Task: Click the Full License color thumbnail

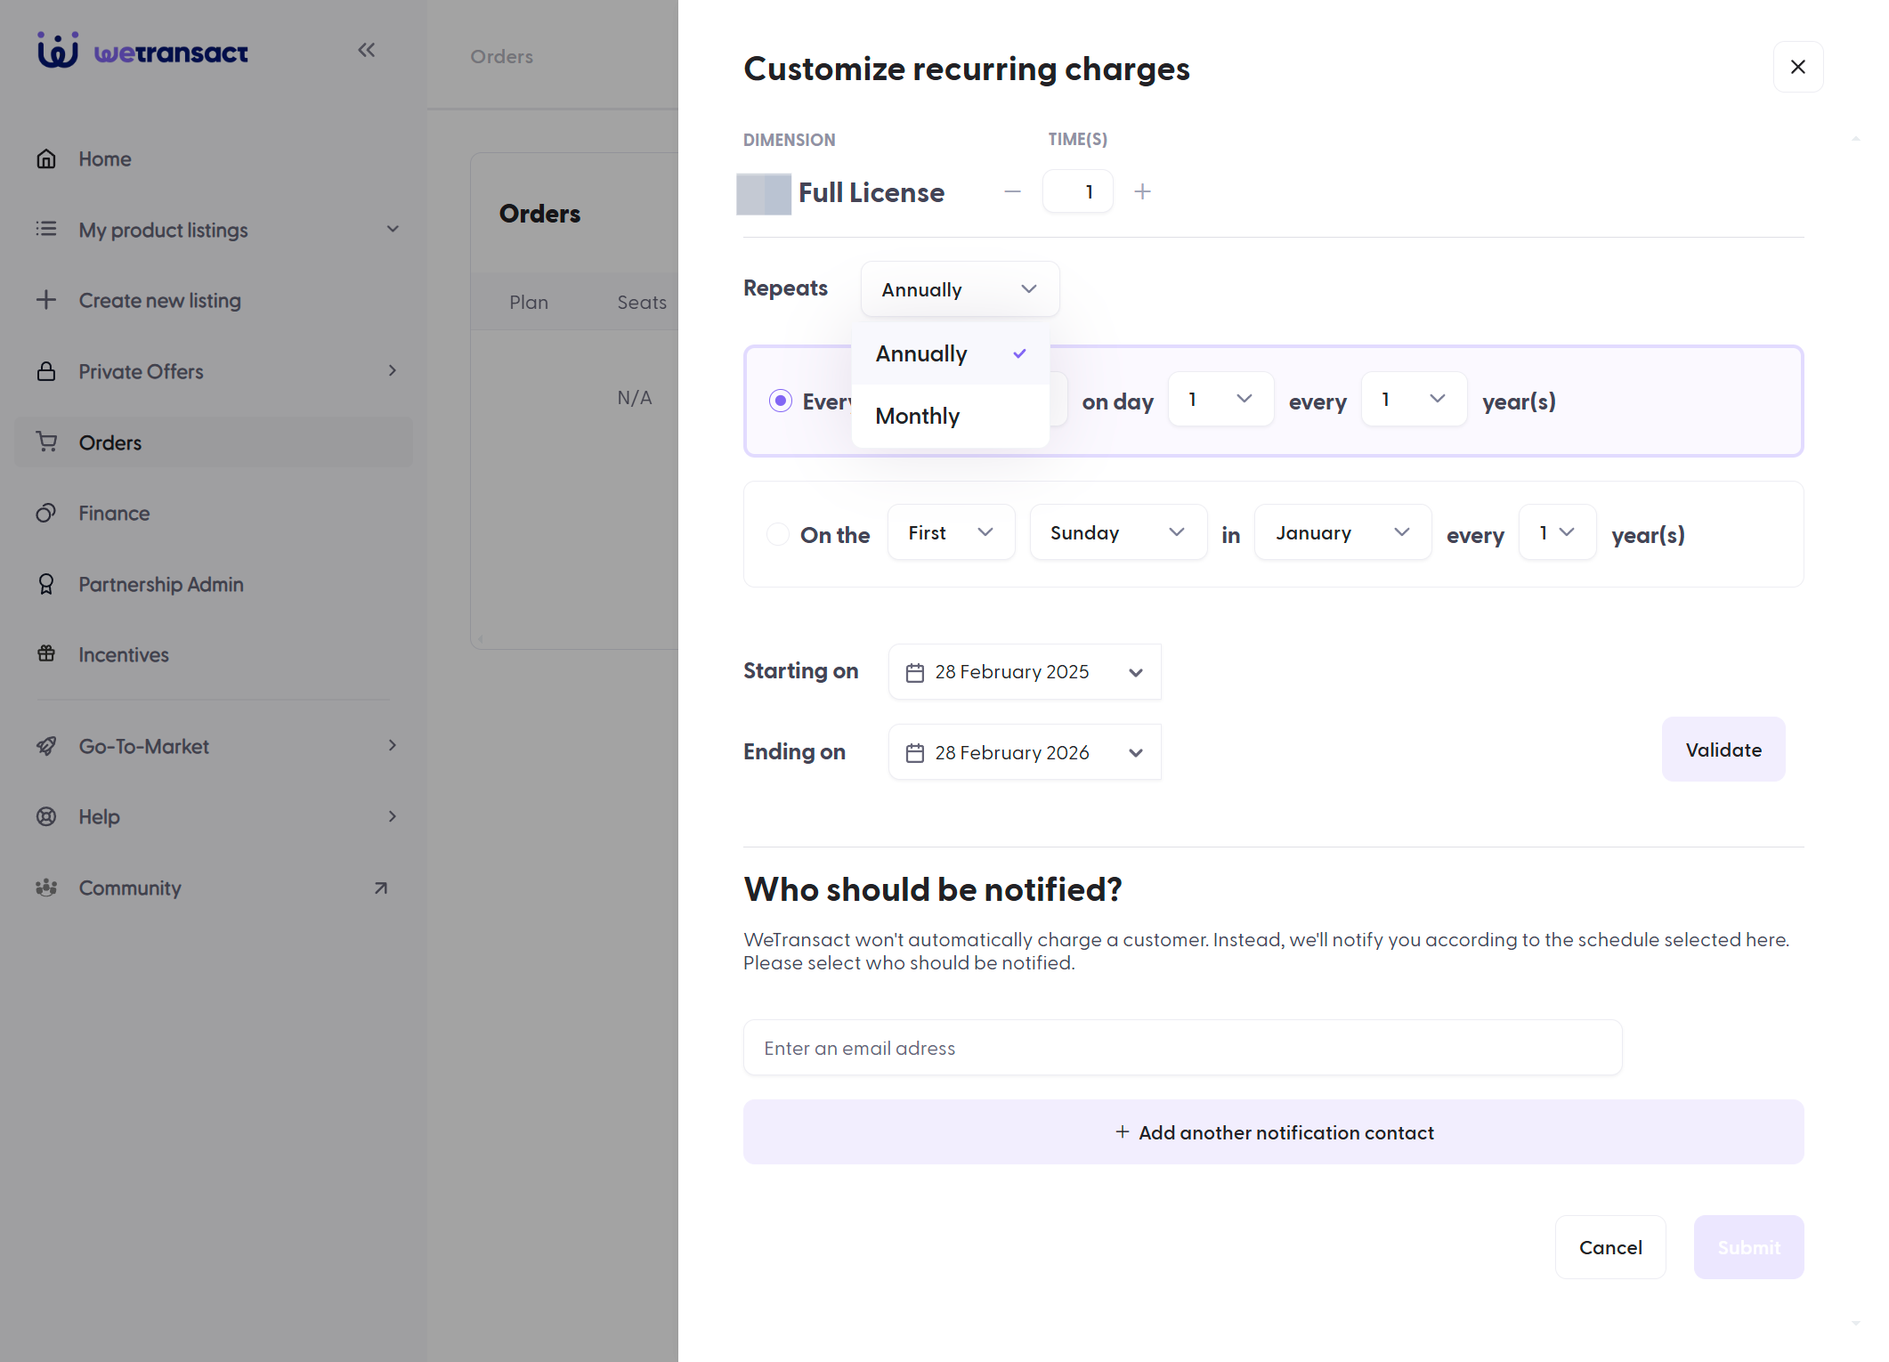Action: click(764, 193)
